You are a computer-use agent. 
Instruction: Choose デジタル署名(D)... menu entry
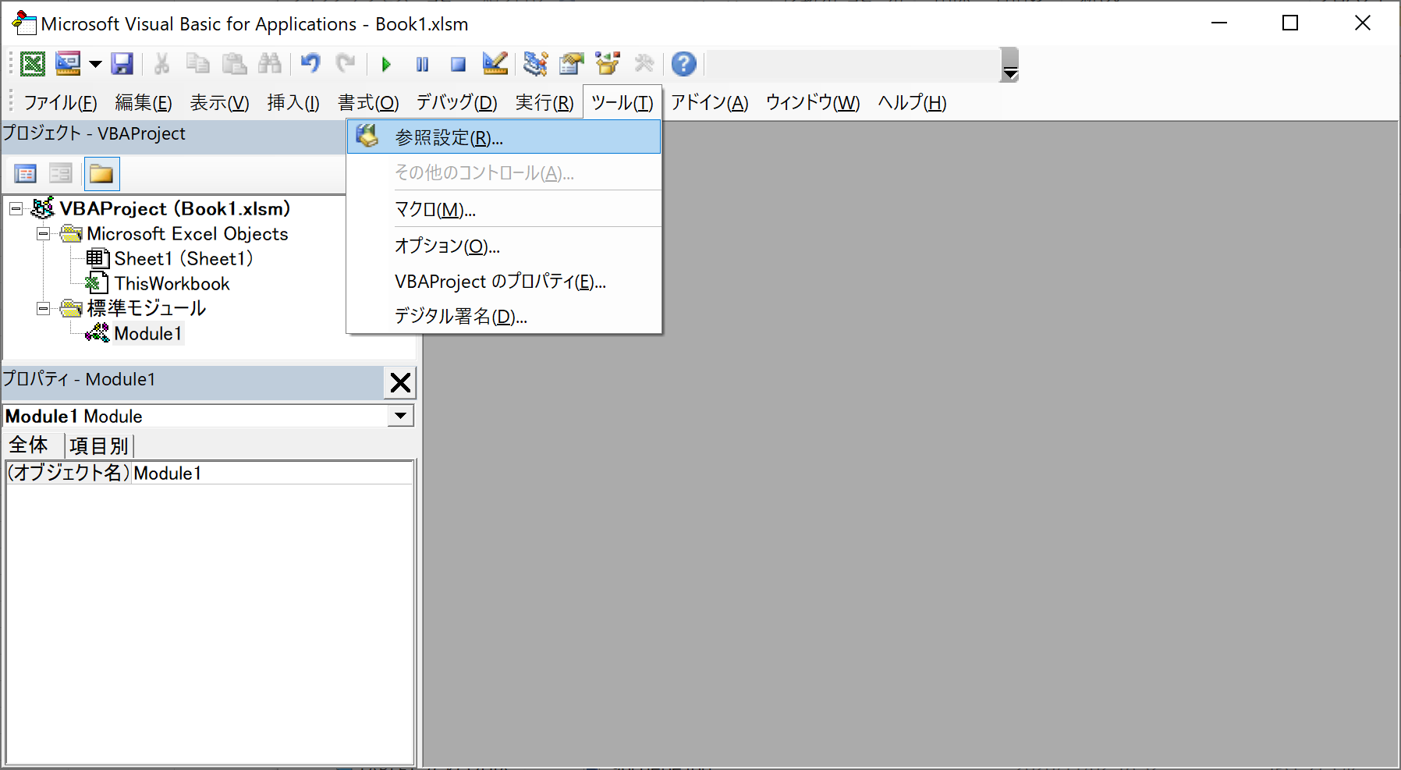click(x=504, y=316)
